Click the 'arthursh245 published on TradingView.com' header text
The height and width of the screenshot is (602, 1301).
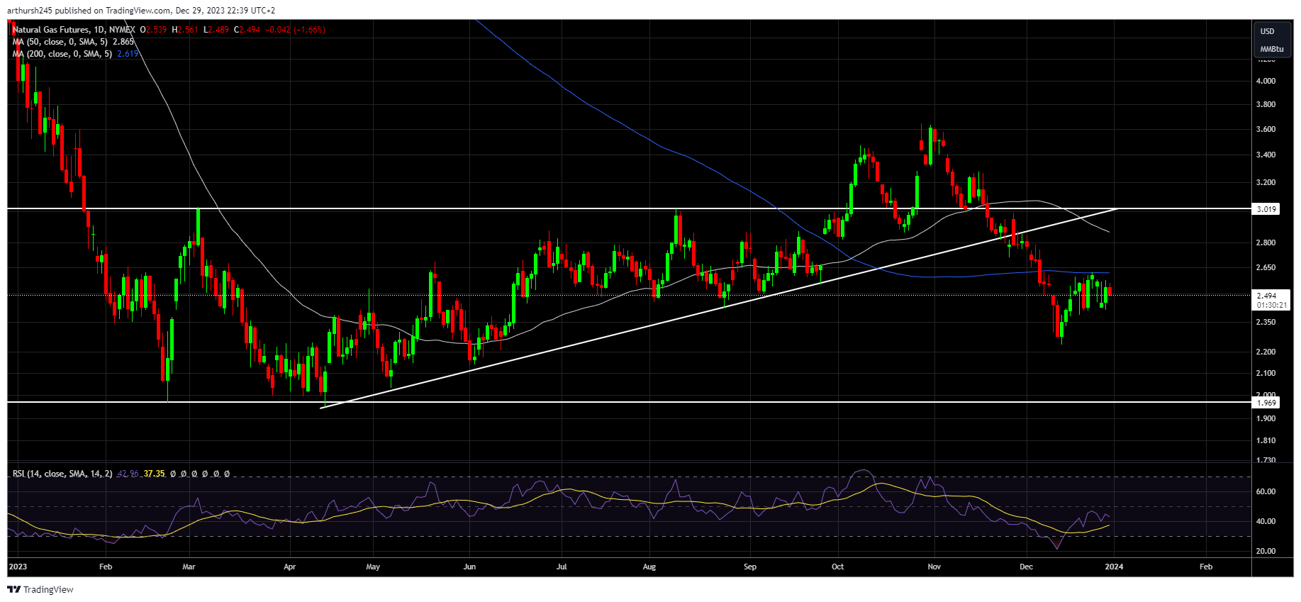point(89,11)
